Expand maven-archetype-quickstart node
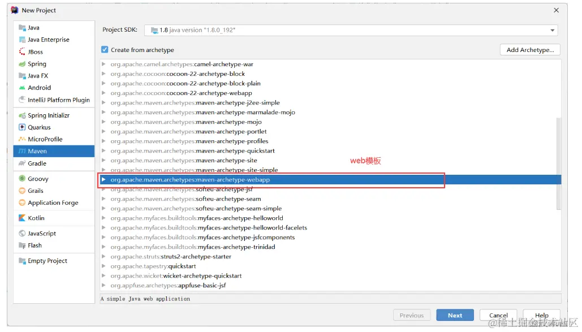Image resolution: width=582 pixels, height=332 pixels. (x=104, y=151)
